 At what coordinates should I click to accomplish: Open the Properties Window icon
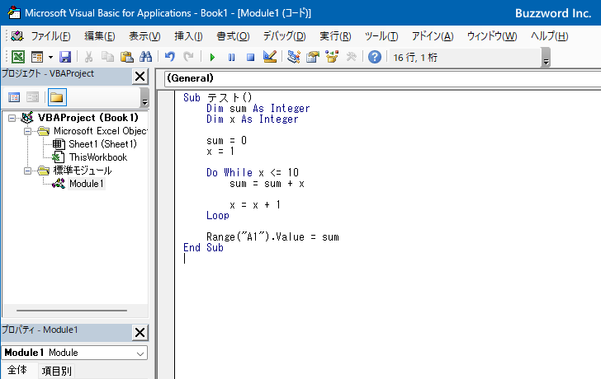313,57
